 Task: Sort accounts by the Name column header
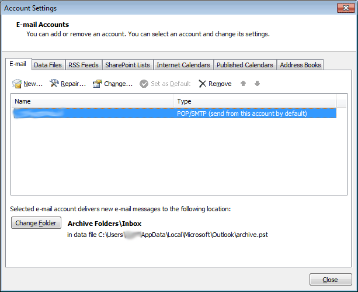[92, 102]
